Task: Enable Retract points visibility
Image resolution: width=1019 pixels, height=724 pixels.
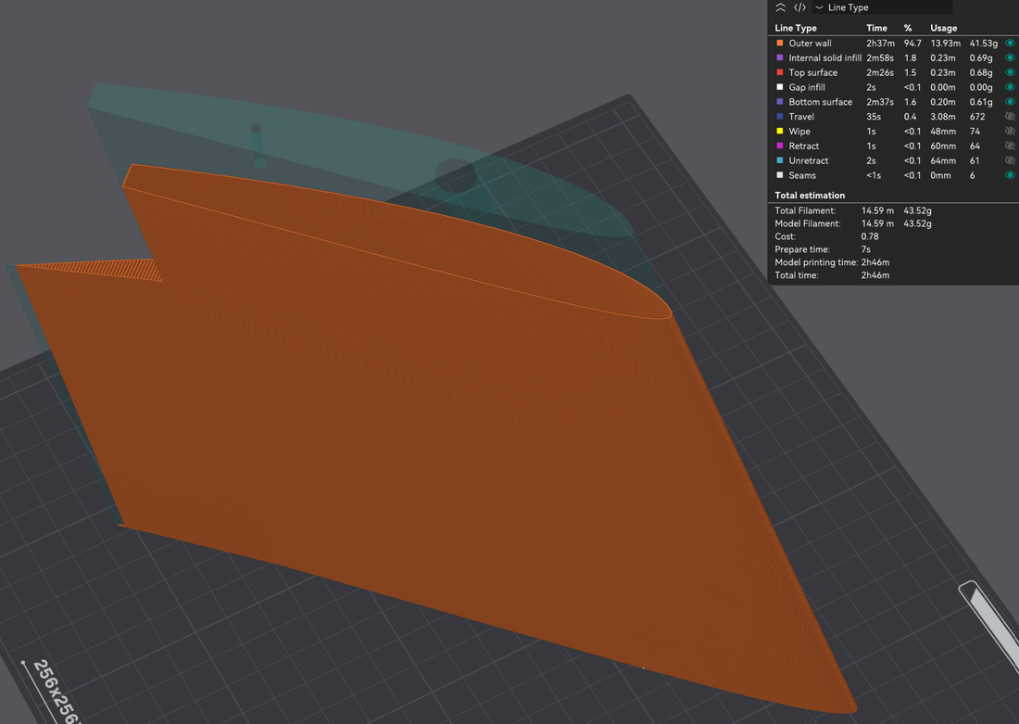Action: [x=1010, y=146]
